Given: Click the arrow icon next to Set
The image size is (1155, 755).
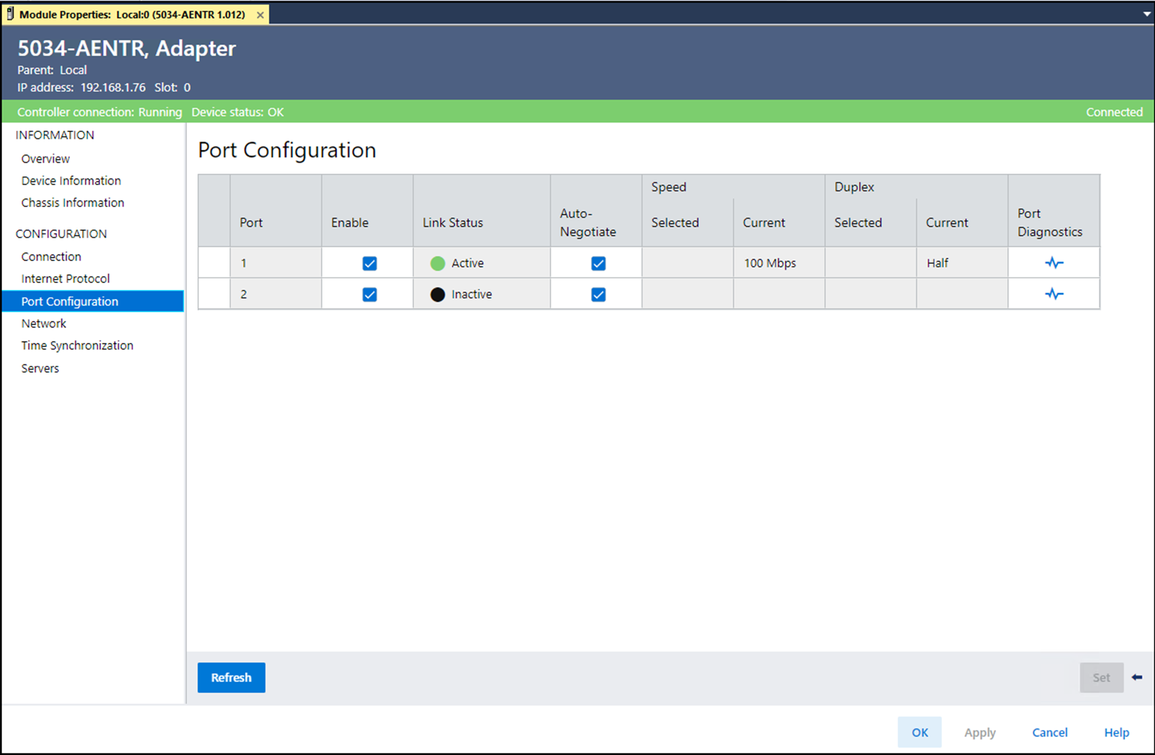Looking at the screenshot, I should coord(1137,677).
